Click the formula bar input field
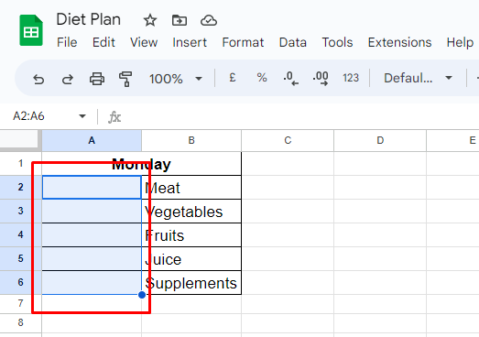Viewport: 479px width, 337px height. [301, 116]
